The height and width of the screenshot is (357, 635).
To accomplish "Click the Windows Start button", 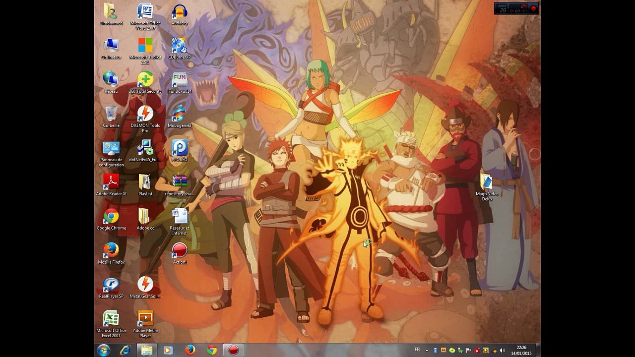I will click(x=104, y=350).
